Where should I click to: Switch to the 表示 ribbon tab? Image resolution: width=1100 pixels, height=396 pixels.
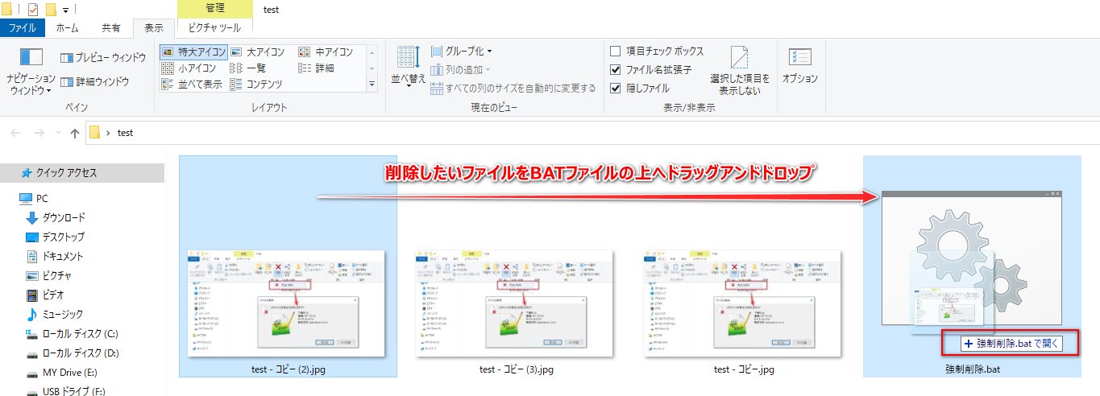pos(154,27)
